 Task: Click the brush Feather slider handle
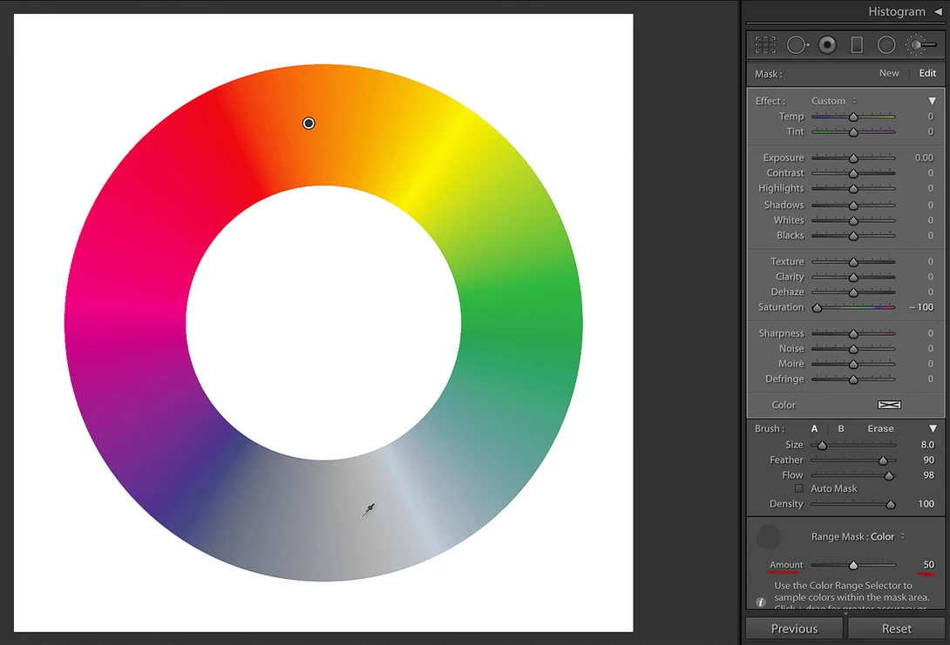click(883, 460)
